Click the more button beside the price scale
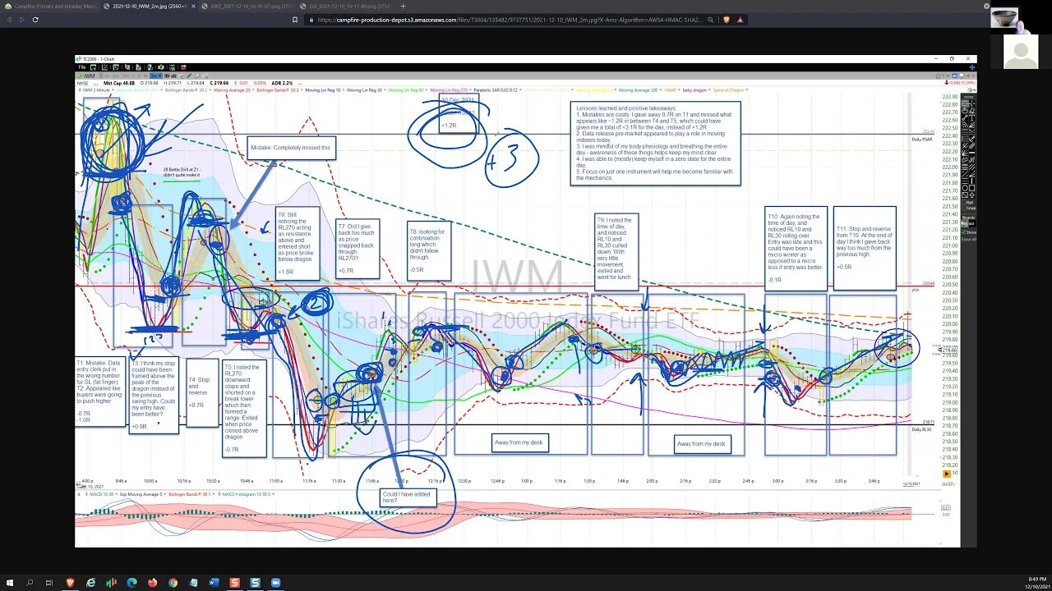1052x591 pixels. tap(969, 97)
